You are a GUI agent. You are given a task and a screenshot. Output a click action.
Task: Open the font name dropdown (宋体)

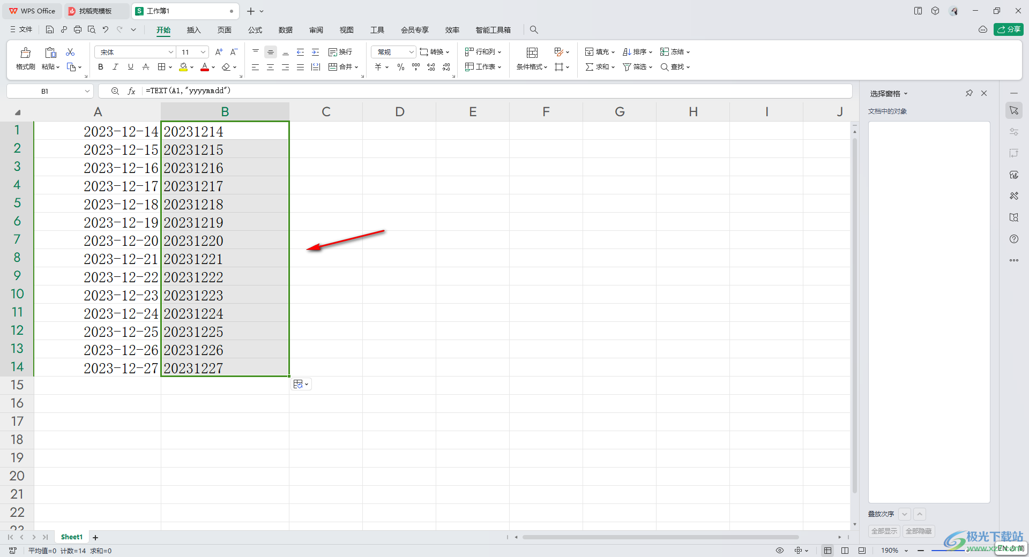click(170, 52)
